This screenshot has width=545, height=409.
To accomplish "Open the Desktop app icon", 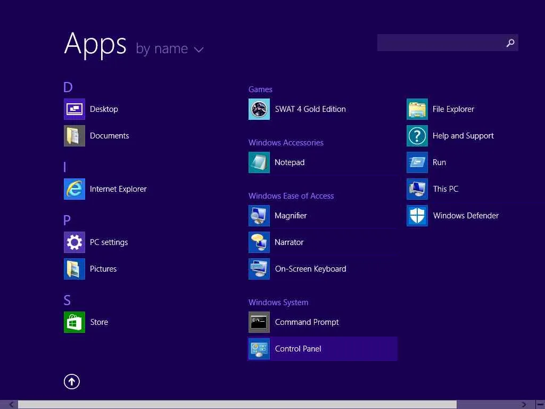I will coord(75,109).
